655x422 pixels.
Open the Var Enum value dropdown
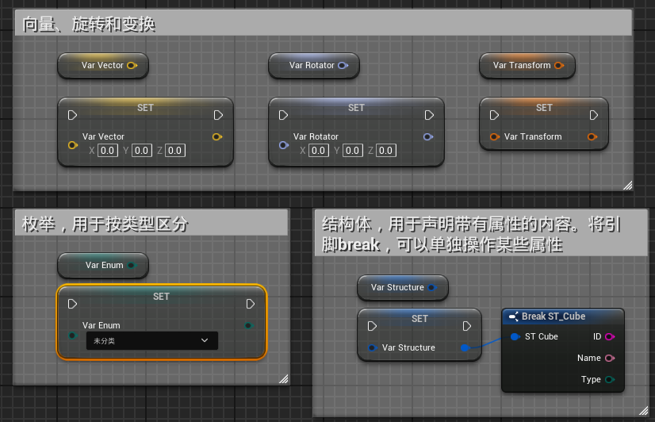pos(151,341)
